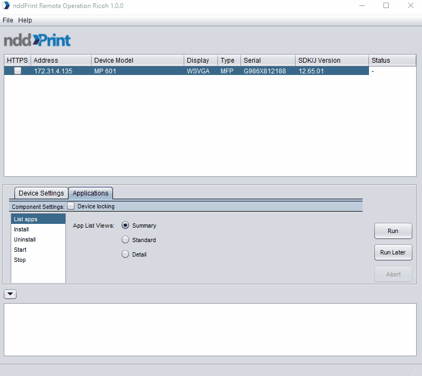This screenshot has height=376, width=422.
Task: Choose the Detail app list view
Action: coord(125,254)
